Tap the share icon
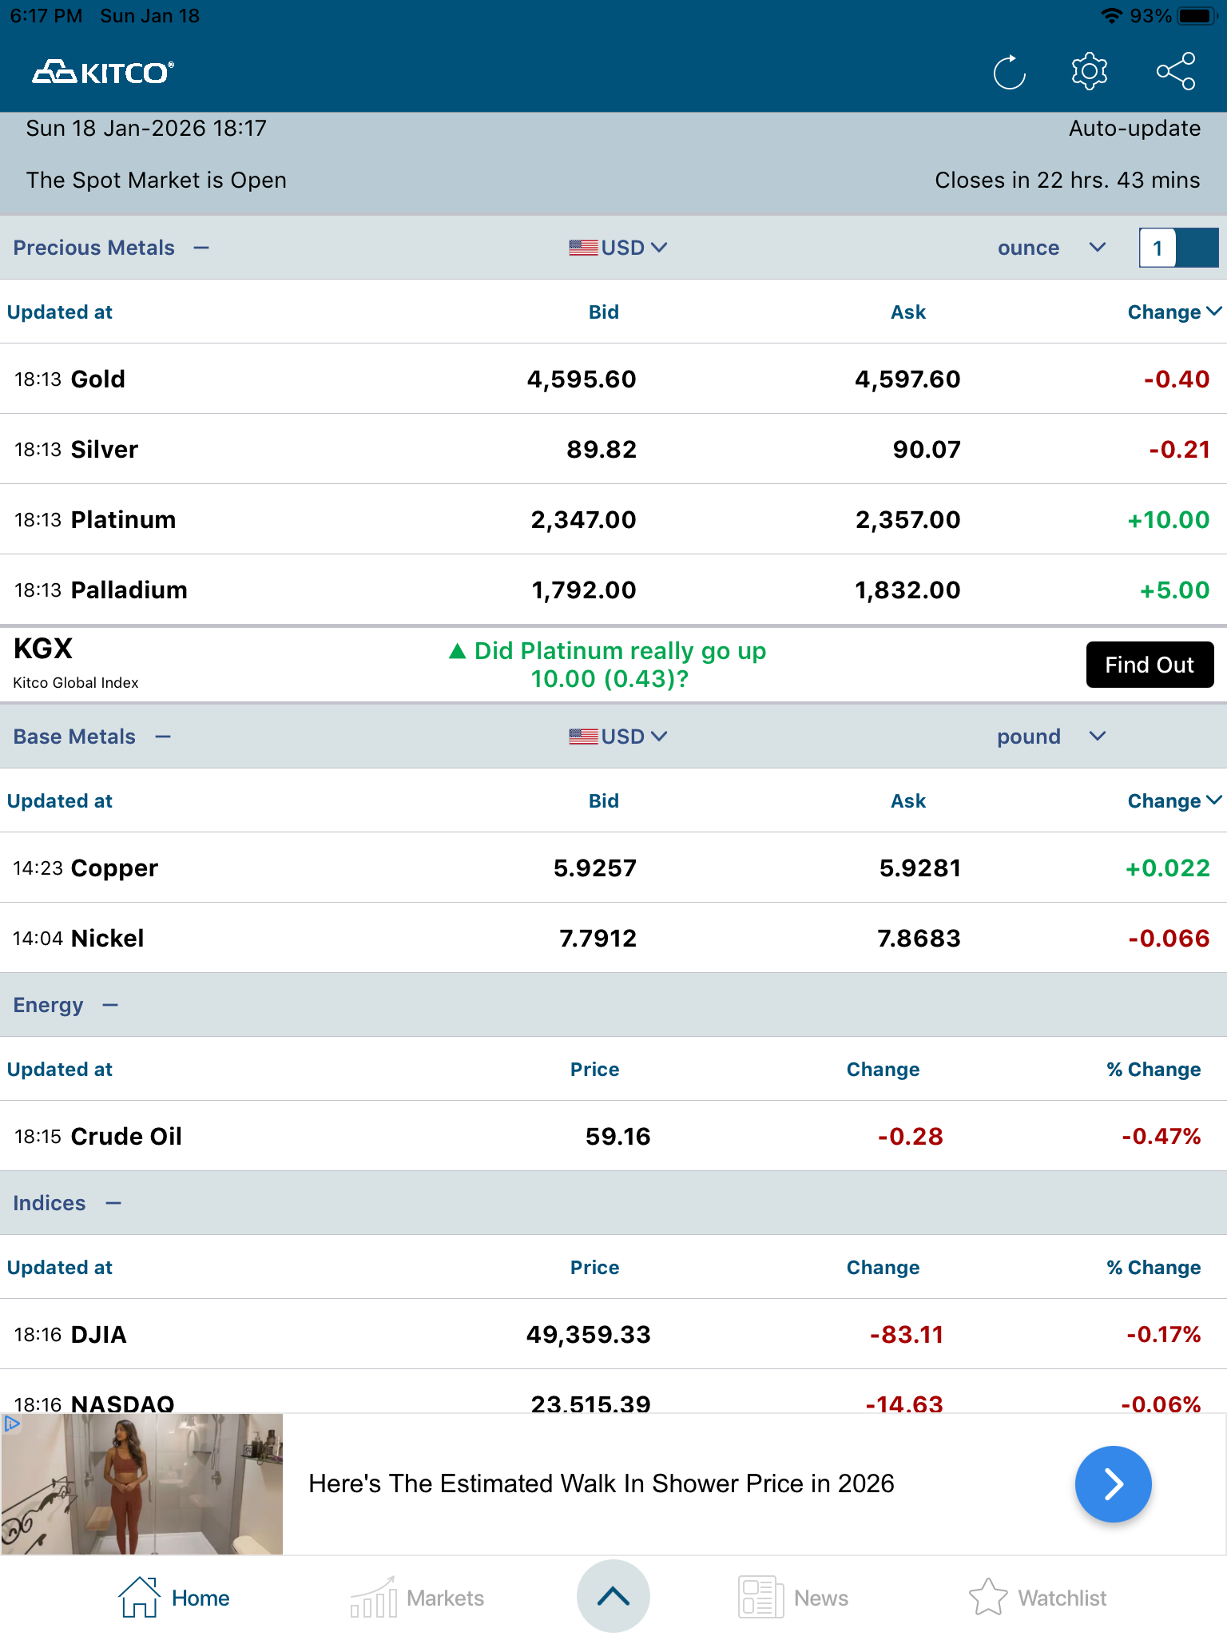The width and height of the screenshot is (1227, 1636). pyautogui.click(x=1176, y=72)
